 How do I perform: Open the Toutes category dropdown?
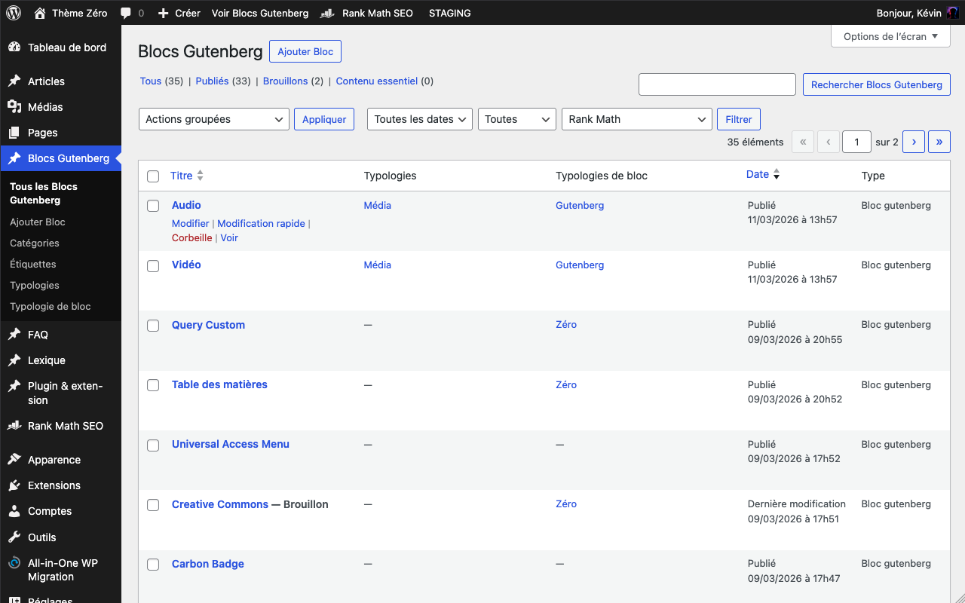click(x=517, y=119)
